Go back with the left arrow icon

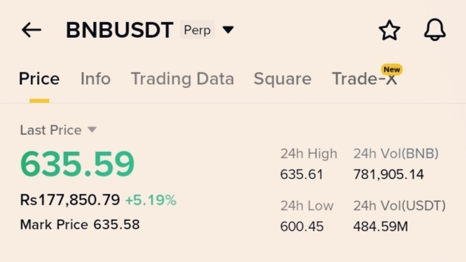pyautogui.click(x=31, y=30)
